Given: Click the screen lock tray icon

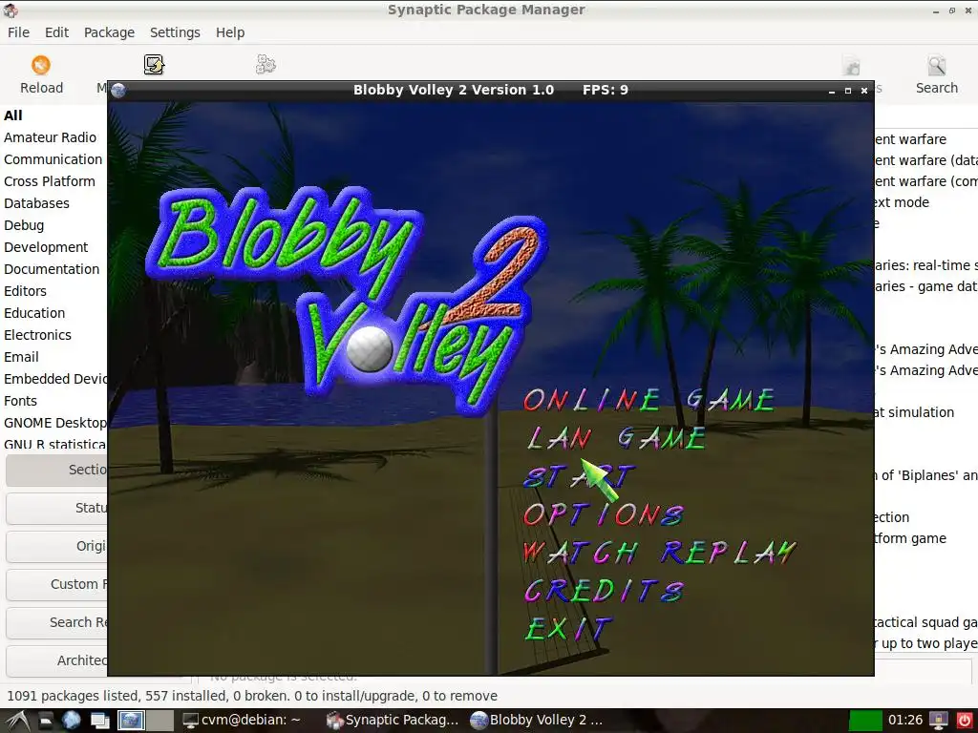Looking at the screenshot, I should [938, 721].
